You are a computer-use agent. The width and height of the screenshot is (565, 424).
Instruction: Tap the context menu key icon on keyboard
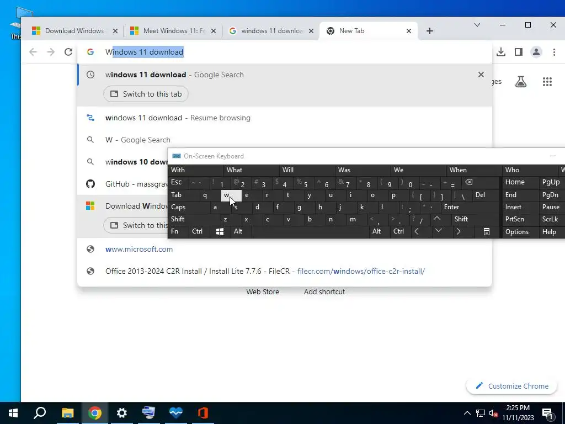tap(486, 231)
